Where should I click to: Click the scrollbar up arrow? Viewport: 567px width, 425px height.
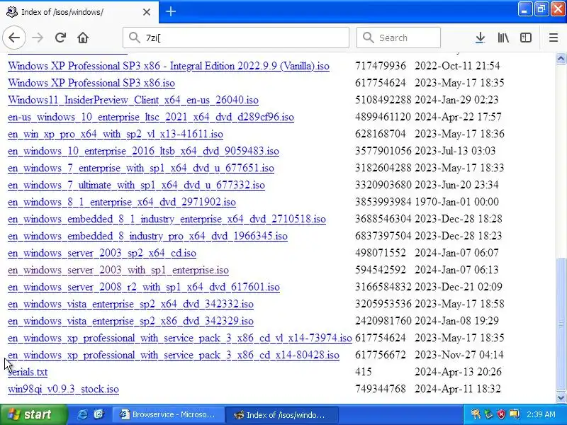click(x=561, y=58)
